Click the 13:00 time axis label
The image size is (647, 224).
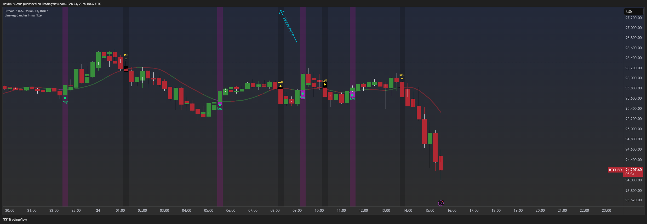pos(386,210)
